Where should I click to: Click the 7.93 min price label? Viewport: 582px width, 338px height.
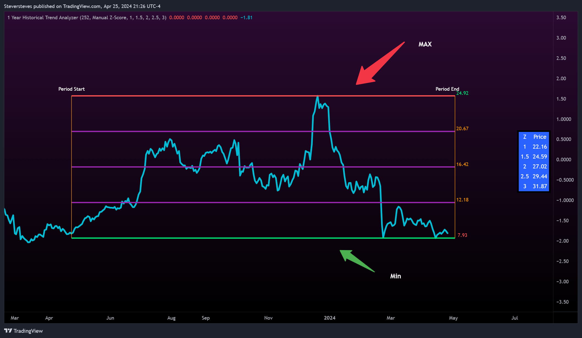coord(462,235)
